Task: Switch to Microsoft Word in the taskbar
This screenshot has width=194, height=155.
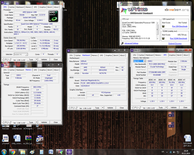Action: tap(51, 152)
